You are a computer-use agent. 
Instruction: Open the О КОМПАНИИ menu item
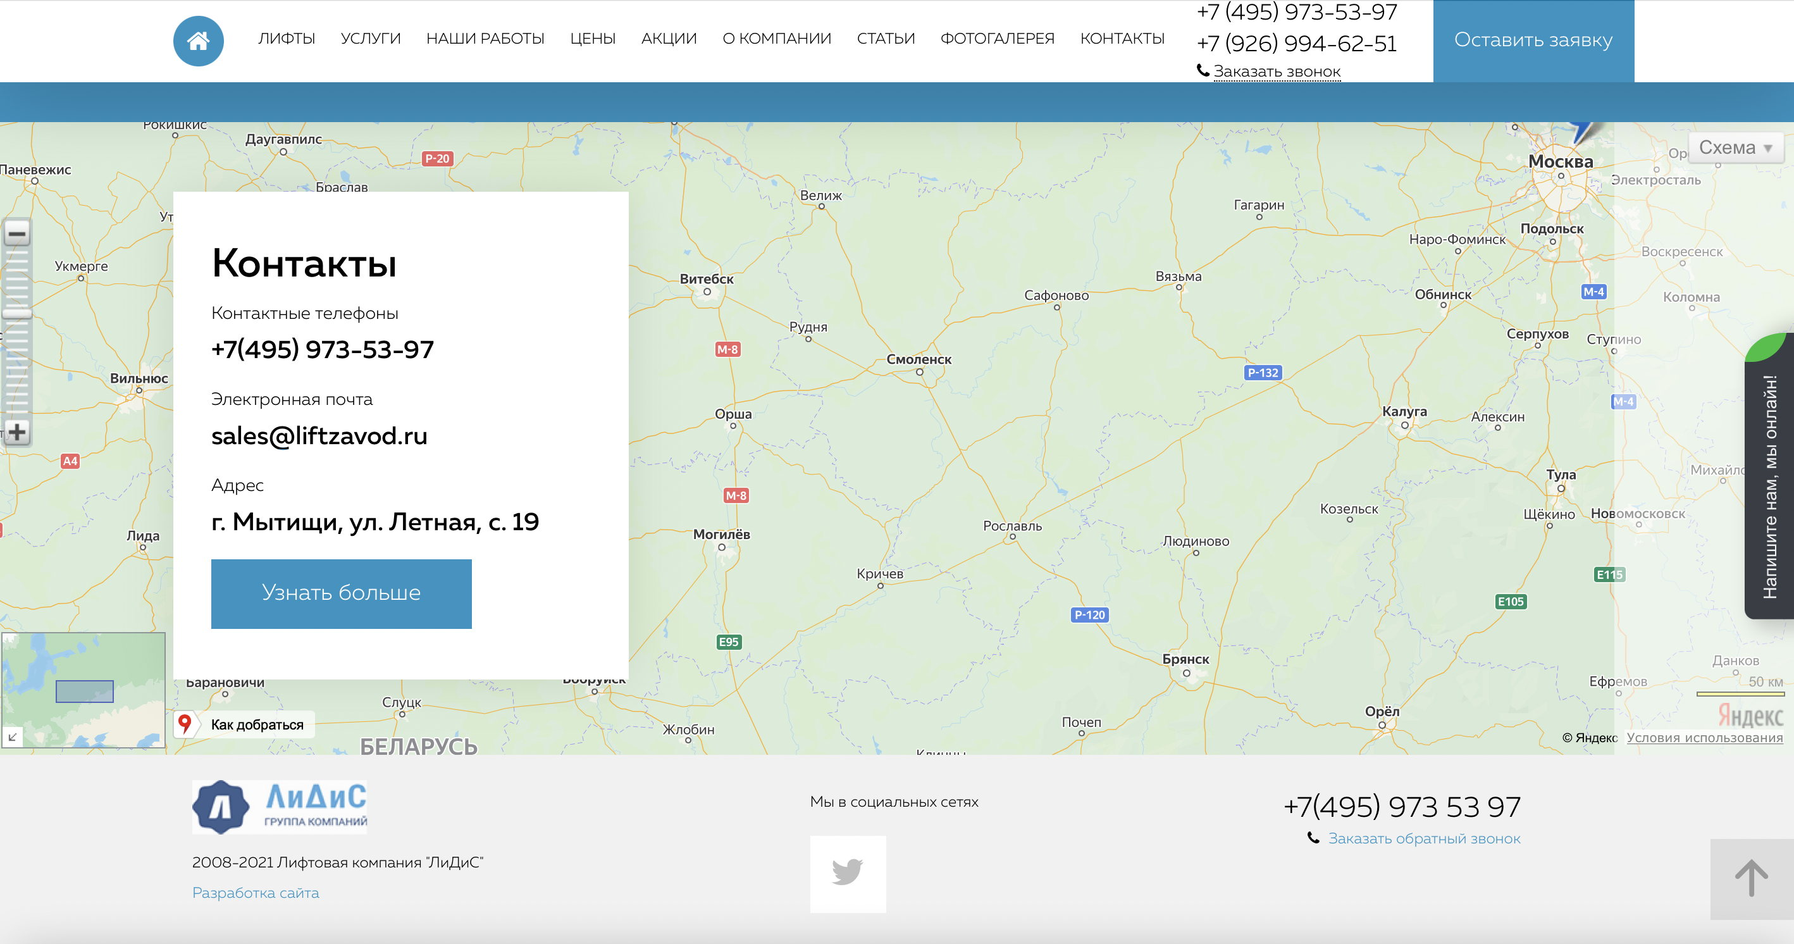point(777,39)
